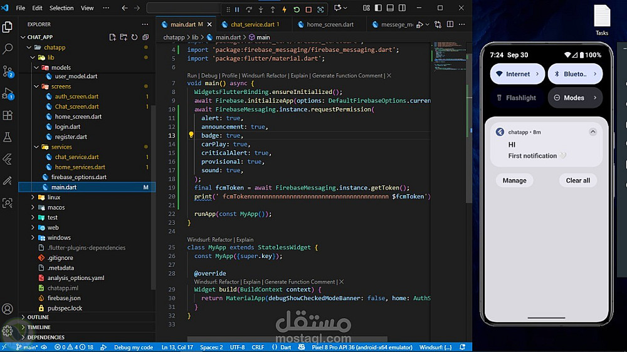
Task: Open the Run and Debug view
Action: point(8,93)
